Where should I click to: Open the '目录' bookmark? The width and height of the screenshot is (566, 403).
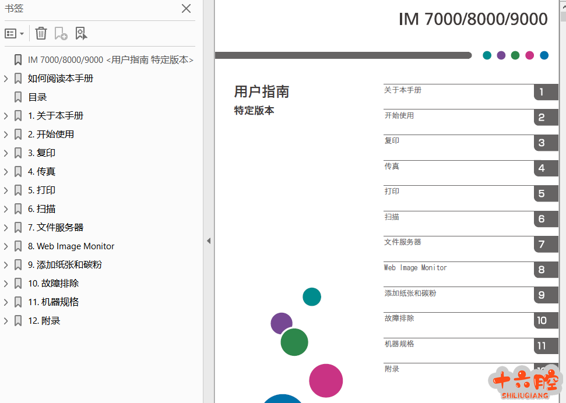37,97
